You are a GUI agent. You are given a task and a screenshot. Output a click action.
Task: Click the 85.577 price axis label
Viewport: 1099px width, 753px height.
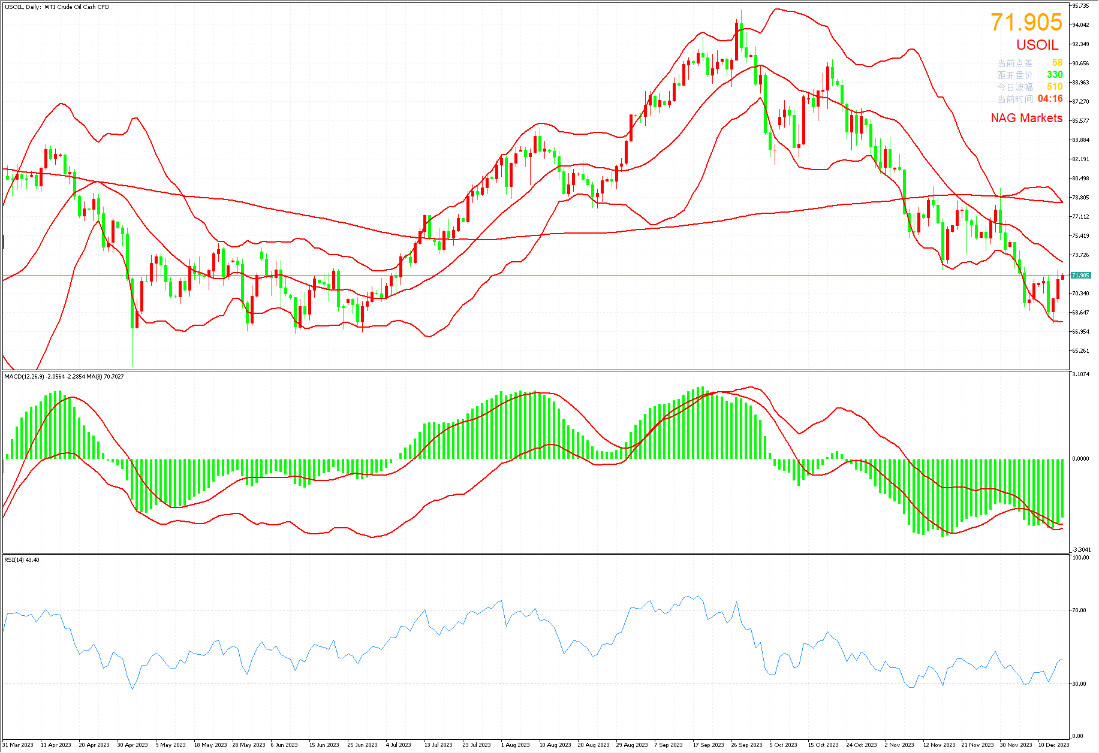(1080, 121)
